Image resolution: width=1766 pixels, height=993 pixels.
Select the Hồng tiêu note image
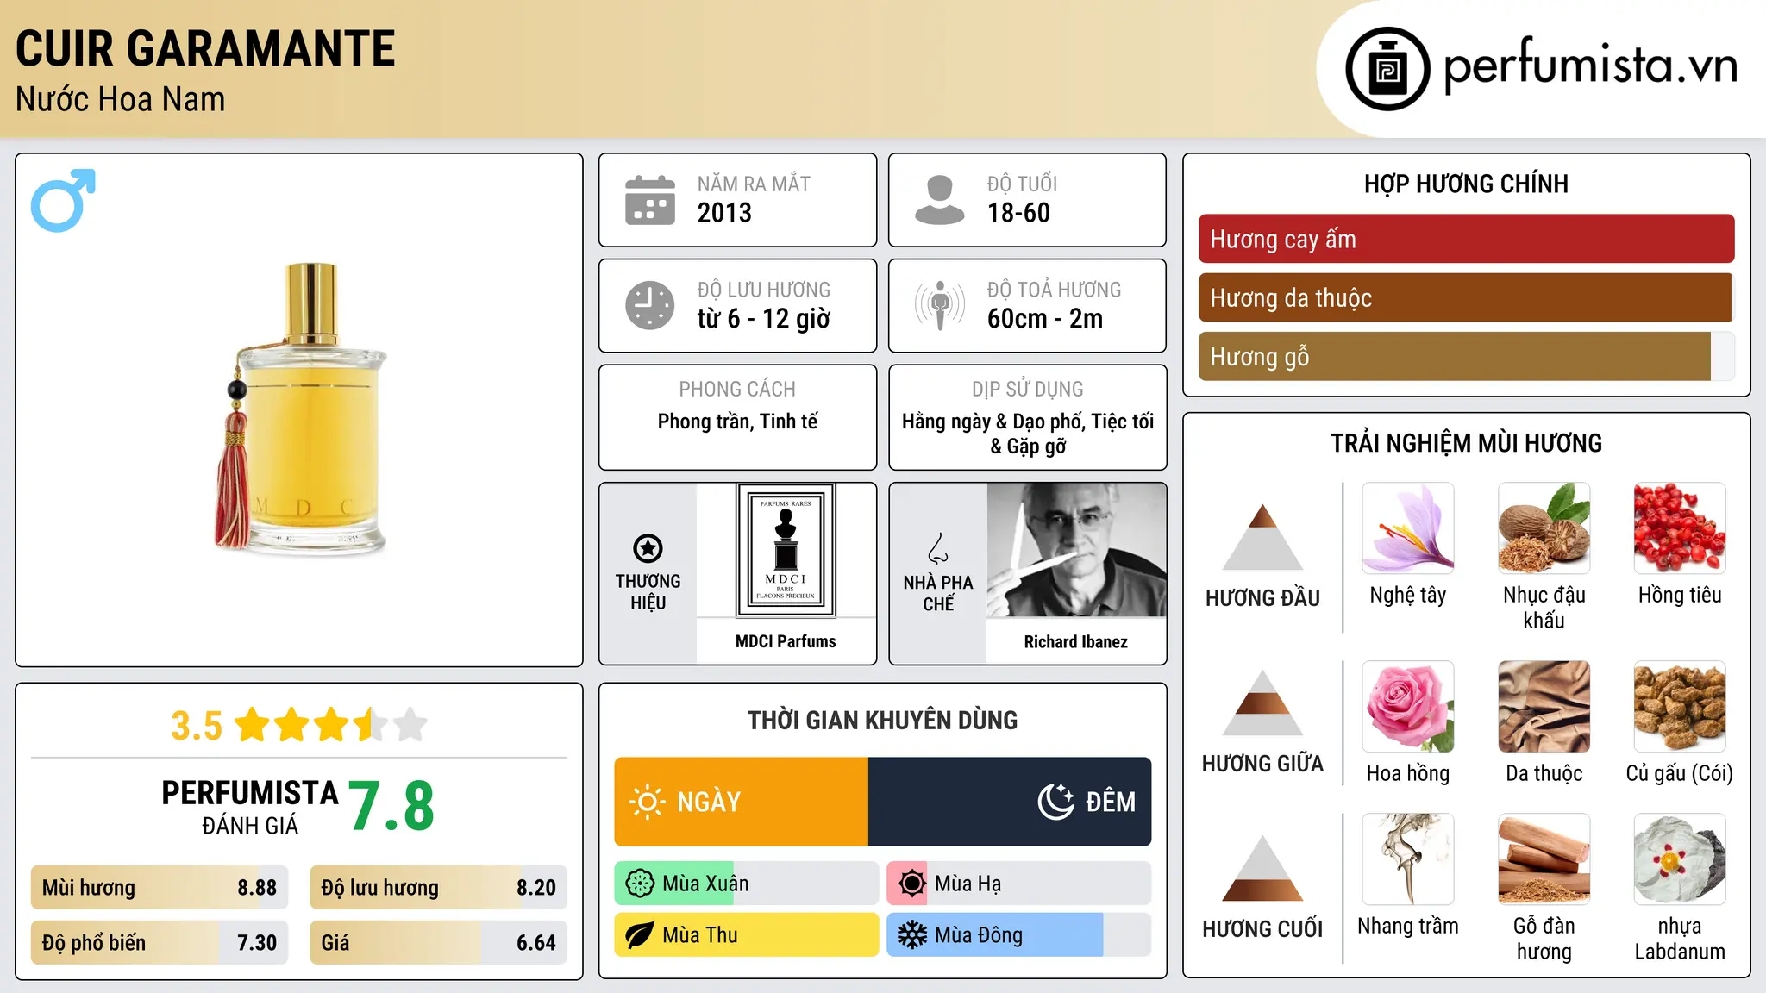click(1680, 528)
